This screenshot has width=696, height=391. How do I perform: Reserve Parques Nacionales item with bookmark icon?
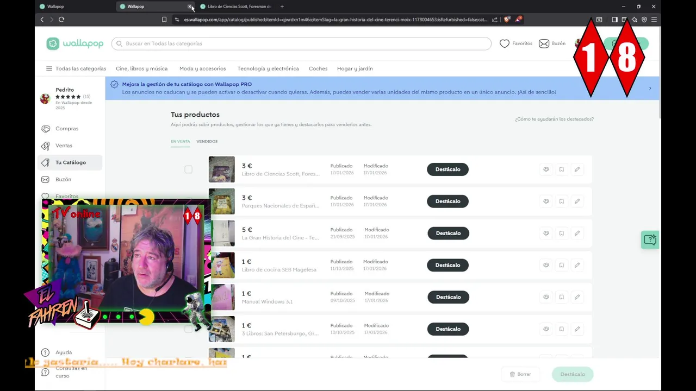coord(562,201)
